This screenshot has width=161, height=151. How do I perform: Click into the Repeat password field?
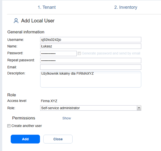click(90, 60)
